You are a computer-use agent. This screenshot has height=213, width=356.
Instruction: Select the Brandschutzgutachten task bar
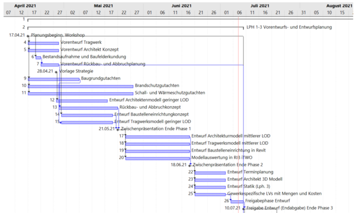coord(81,86)
